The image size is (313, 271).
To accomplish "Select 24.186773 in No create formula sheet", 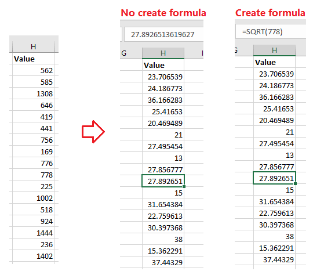I will tap(163, 88).
